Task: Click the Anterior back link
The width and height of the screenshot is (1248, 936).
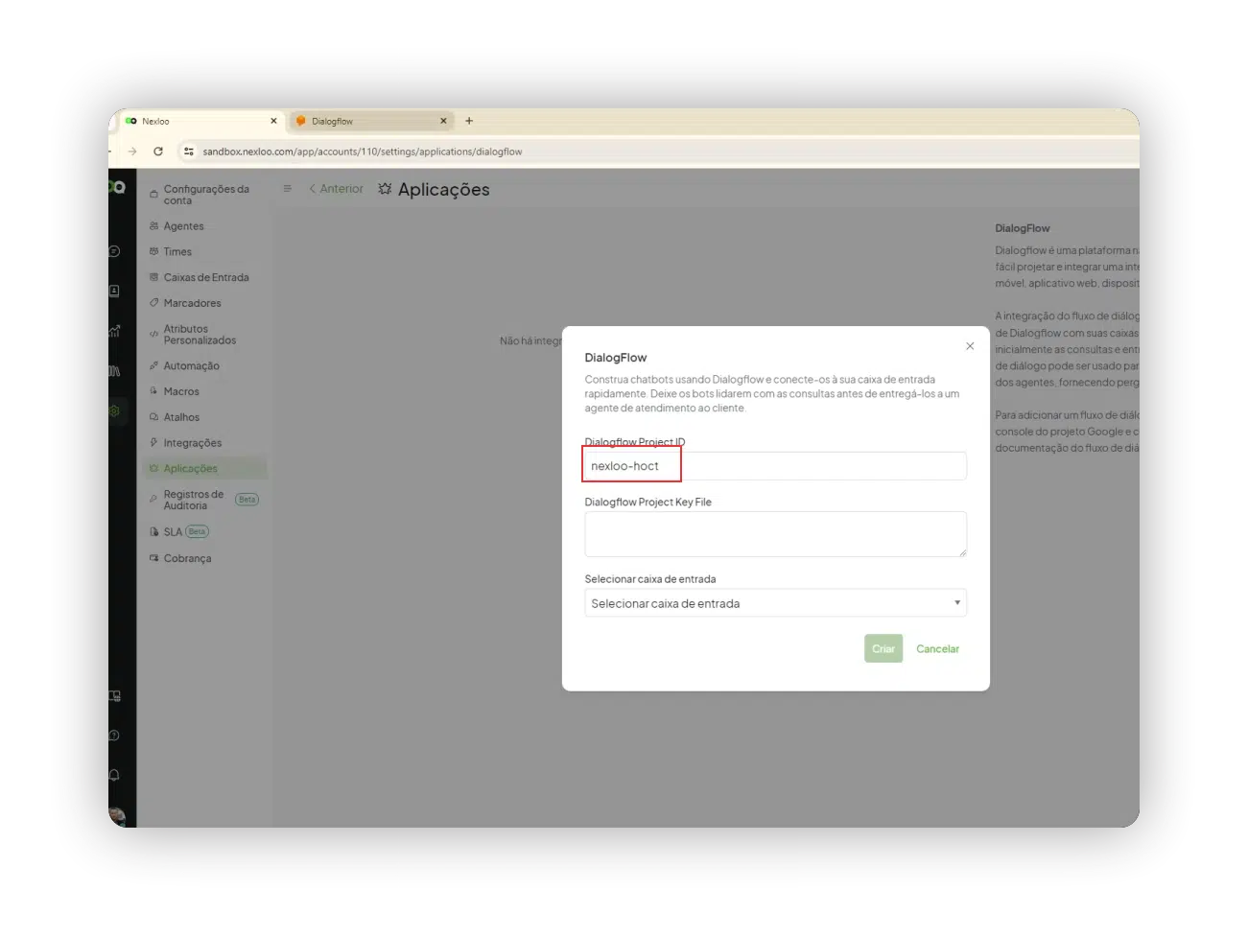Action: pyautogui.click(x=336, y=189)
